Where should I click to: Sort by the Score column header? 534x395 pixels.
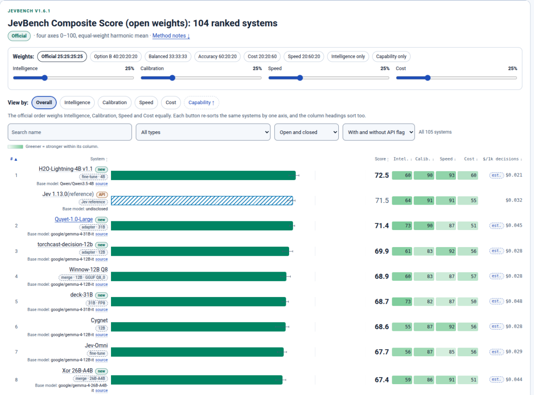click(x=381, y=159)
